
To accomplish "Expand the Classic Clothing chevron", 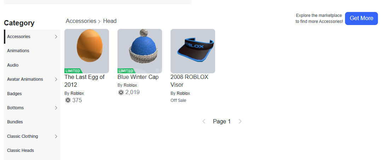I will [56, 136].
